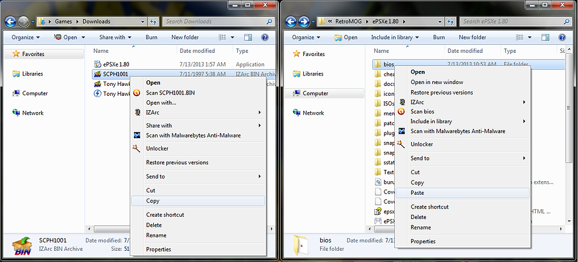Open Organize dropdown in ePSXe 1.80 window
578x262 pixels.
click(306, 37)
